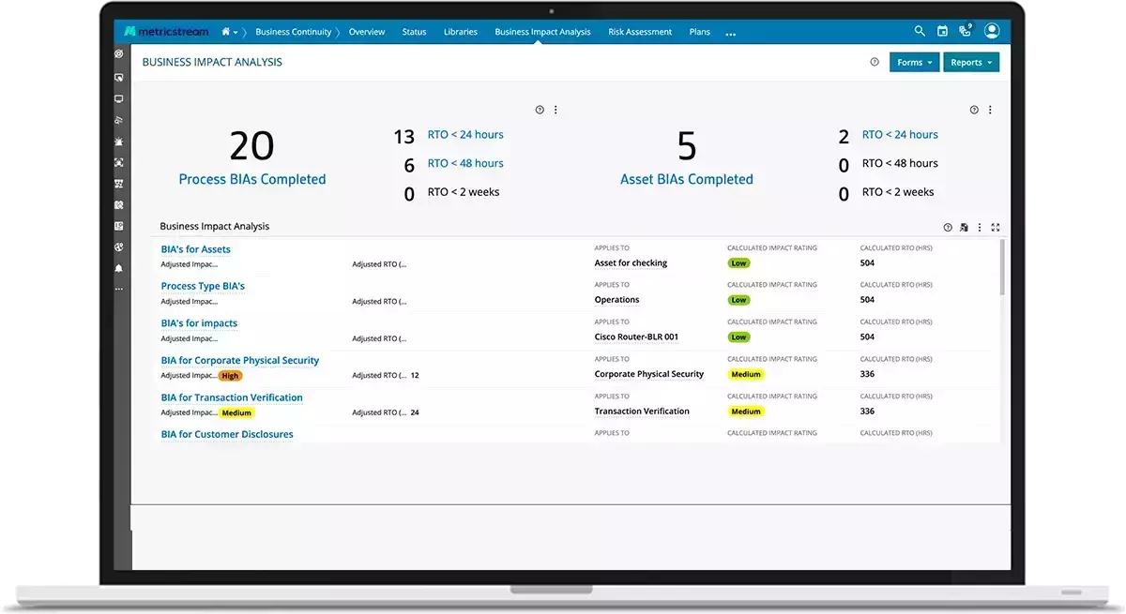Click the monitor icon in left sidebar
Screen dimensions: 1126x614
(118, 98)
